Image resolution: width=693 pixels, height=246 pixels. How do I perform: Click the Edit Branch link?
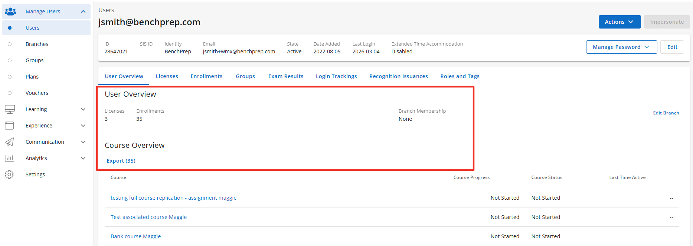(x=666, y=113)
